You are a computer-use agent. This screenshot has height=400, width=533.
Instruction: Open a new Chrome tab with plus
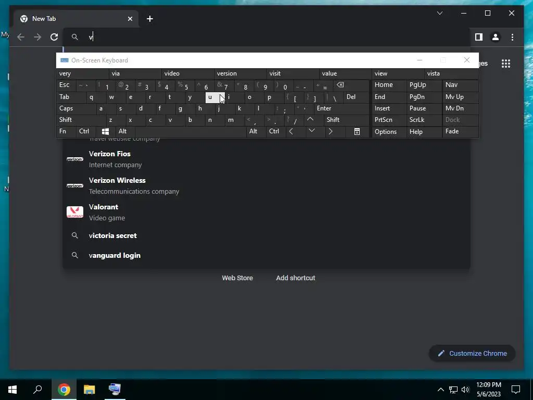coord(150,19)
